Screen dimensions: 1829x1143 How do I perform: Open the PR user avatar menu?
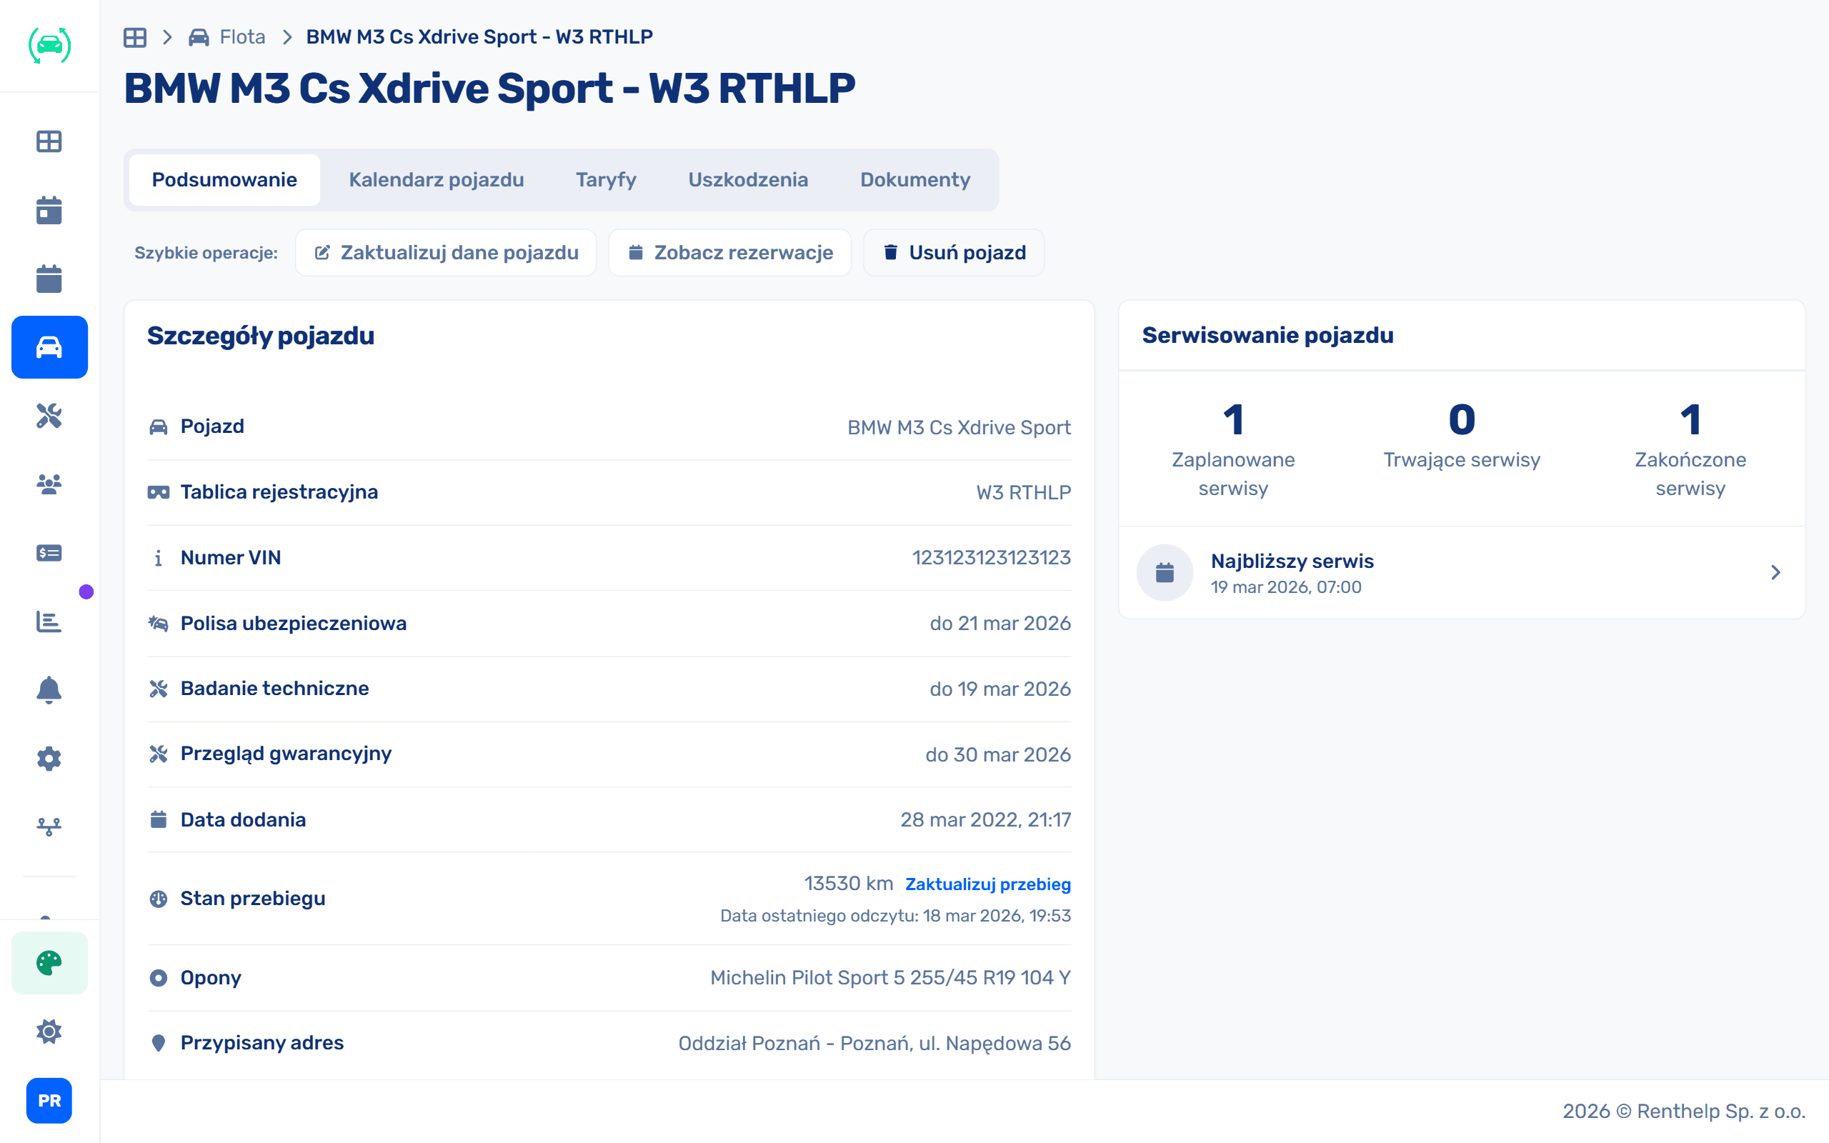[49, 1100]
